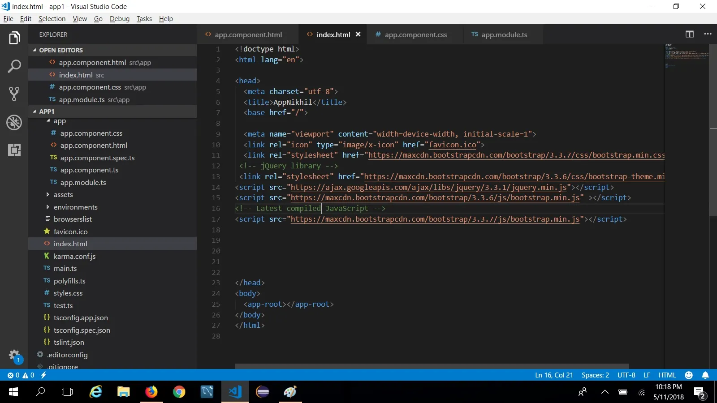Open tslint.json file
Screen dimensions: 717x403
tap(69, 343)
